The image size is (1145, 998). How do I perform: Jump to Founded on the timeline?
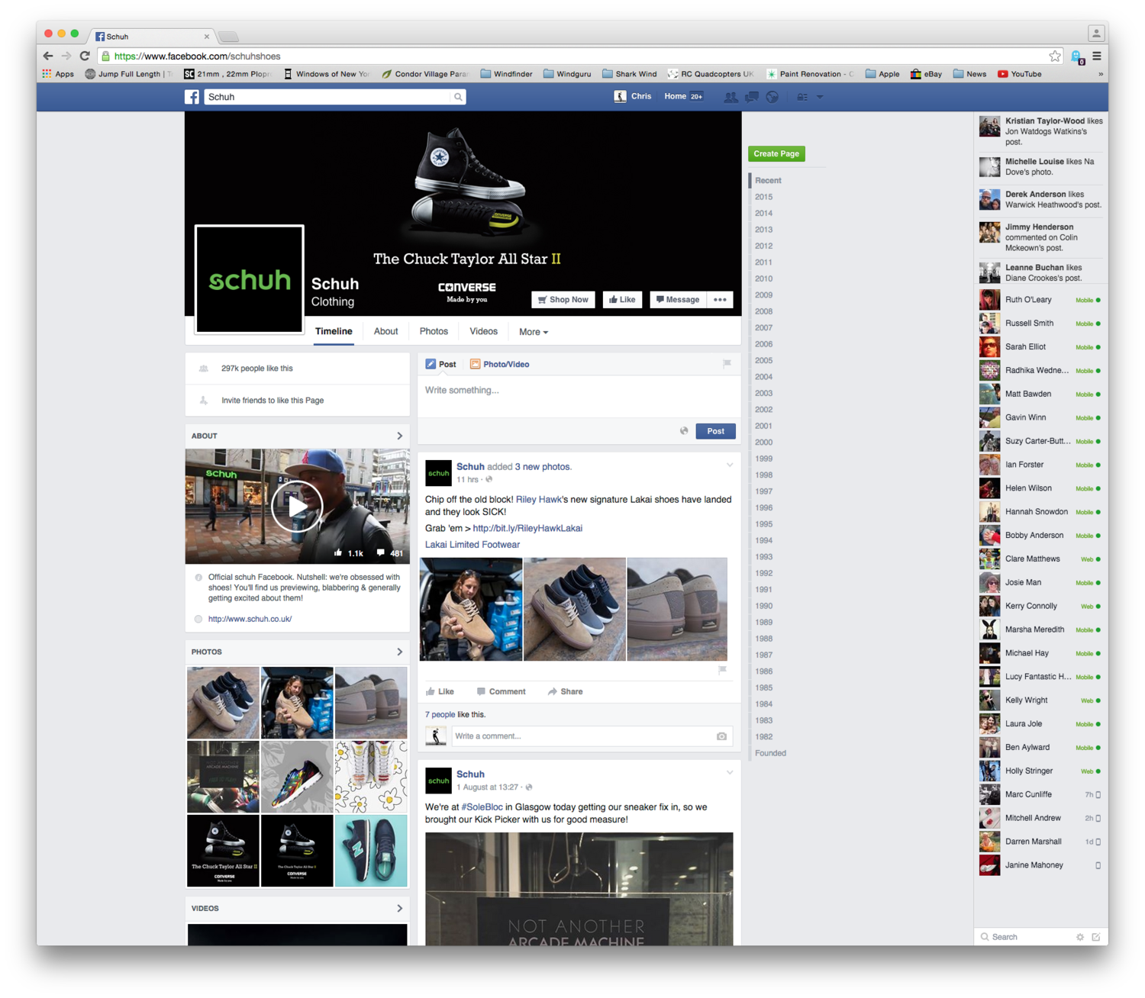pyautogui.click(x=770, y=753)
